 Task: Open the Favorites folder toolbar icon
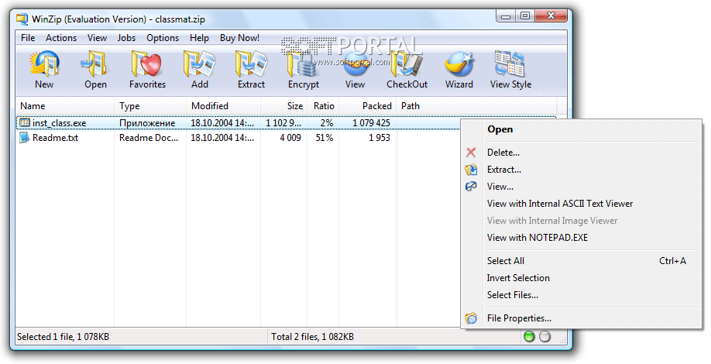coord(147,64)
